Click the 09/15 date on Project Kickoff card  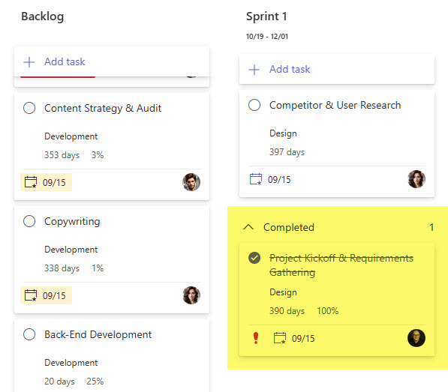click(x=303, y=339)
